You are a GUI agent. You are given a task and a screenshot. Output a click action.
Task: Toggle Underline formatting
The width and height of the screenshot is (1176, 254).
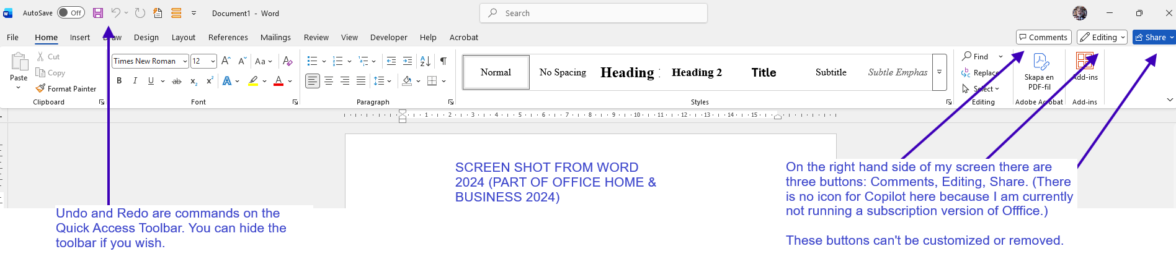coord(151,81)
